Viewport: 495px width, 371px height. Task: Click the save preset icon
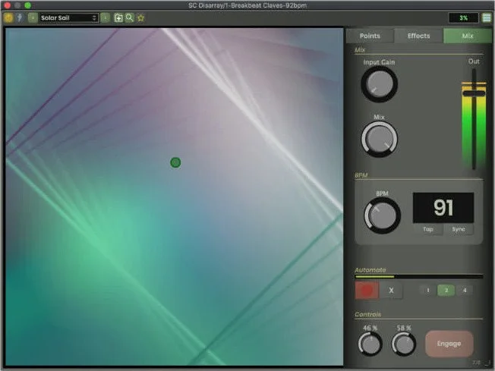118,17
